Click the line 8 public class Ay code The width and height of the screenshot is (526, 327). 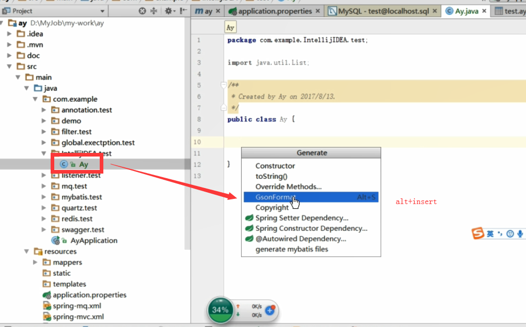[x=261, y=119]
